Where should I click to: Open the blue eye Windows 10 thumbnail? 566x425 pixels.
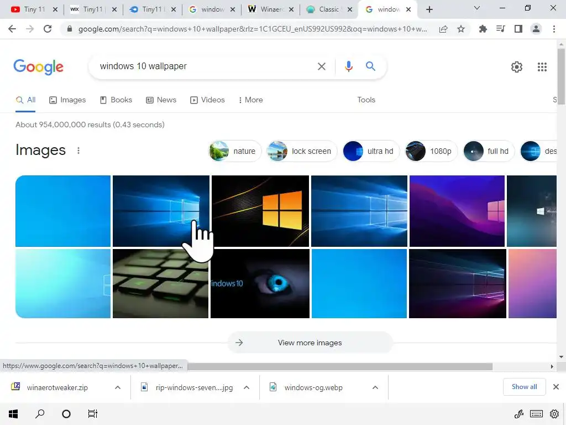[x=260, y=284]
